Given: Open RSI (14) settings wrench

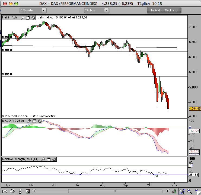Looking at the screenshot, I should [43, 159].
